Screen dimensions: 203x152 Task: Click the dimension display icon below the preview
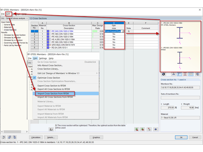[x=173, y=74]
